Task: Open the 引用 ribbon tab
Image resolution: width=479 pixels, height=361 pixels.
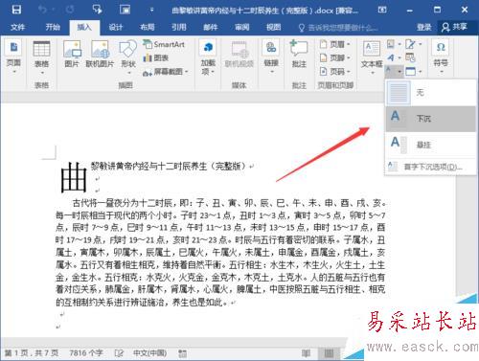Action: [x=179, y=27]
